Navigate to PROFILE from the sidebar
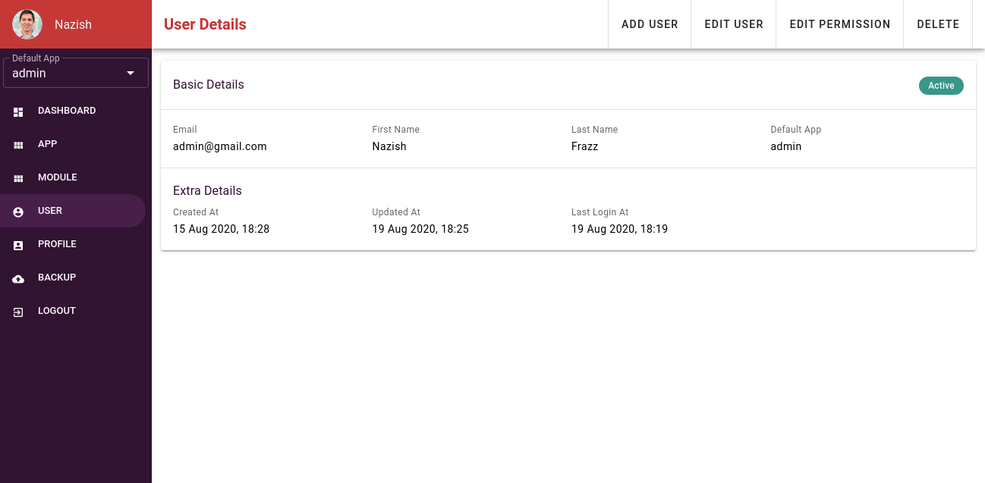This screenshot has width=985, height=483. click(57, 244)
